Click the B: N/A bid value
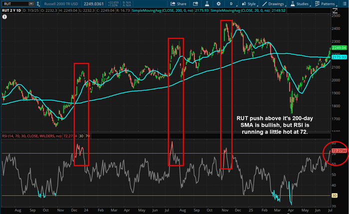The width and height of the screenshot is (349, 214). [x=127, y=2]
